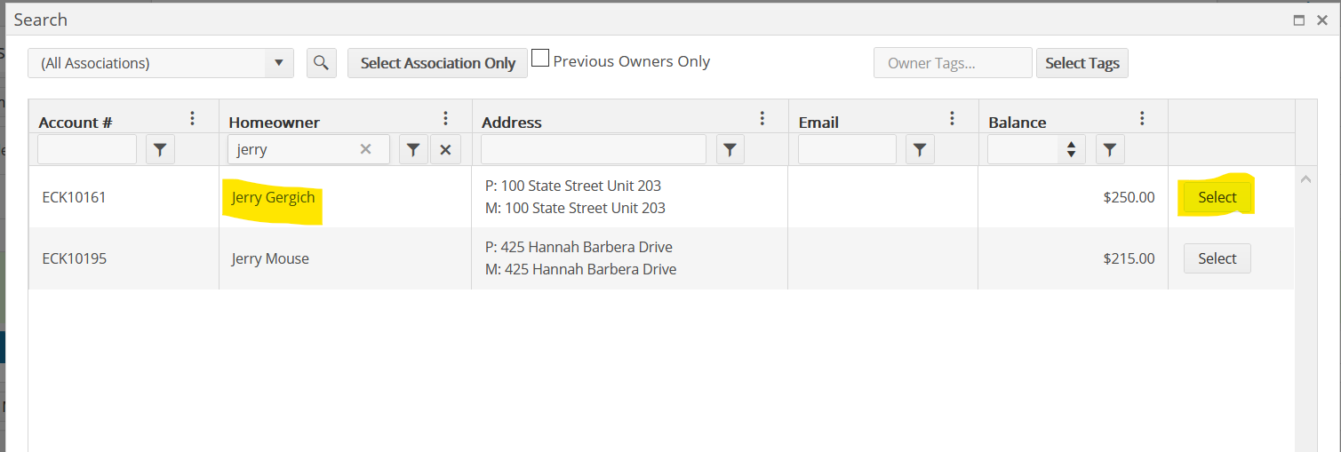This screenshot has height=452, width=1341.
Task: Open Email column three-dot menu
Action: pos(952,119)
